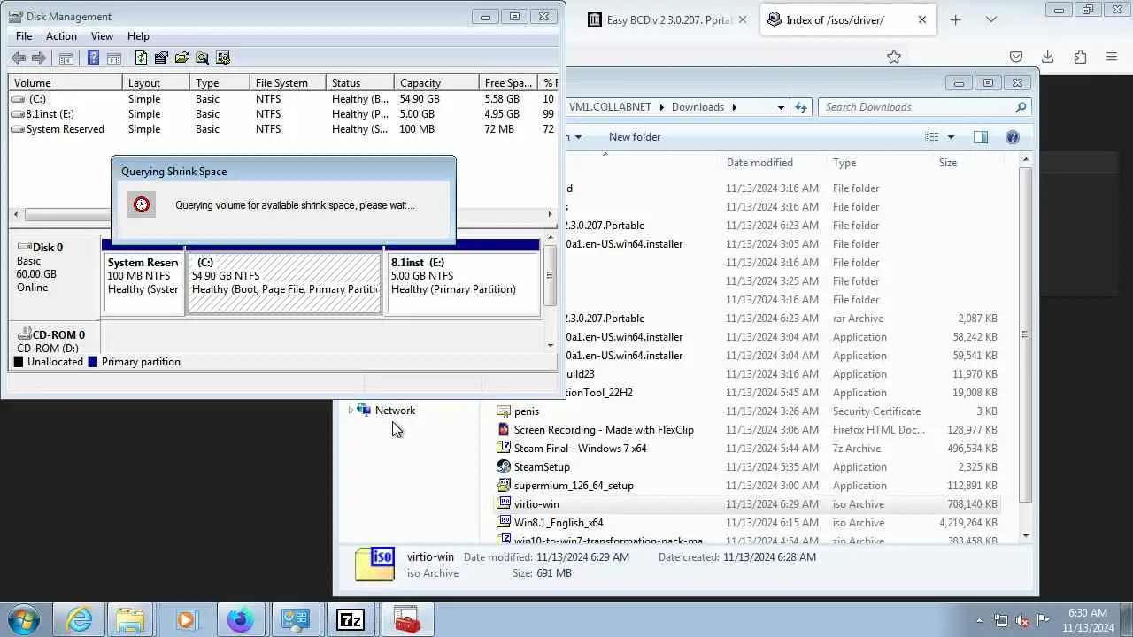
Task: Select Steam Final - Windows 7 x64 archive
Action: point(580,449)
